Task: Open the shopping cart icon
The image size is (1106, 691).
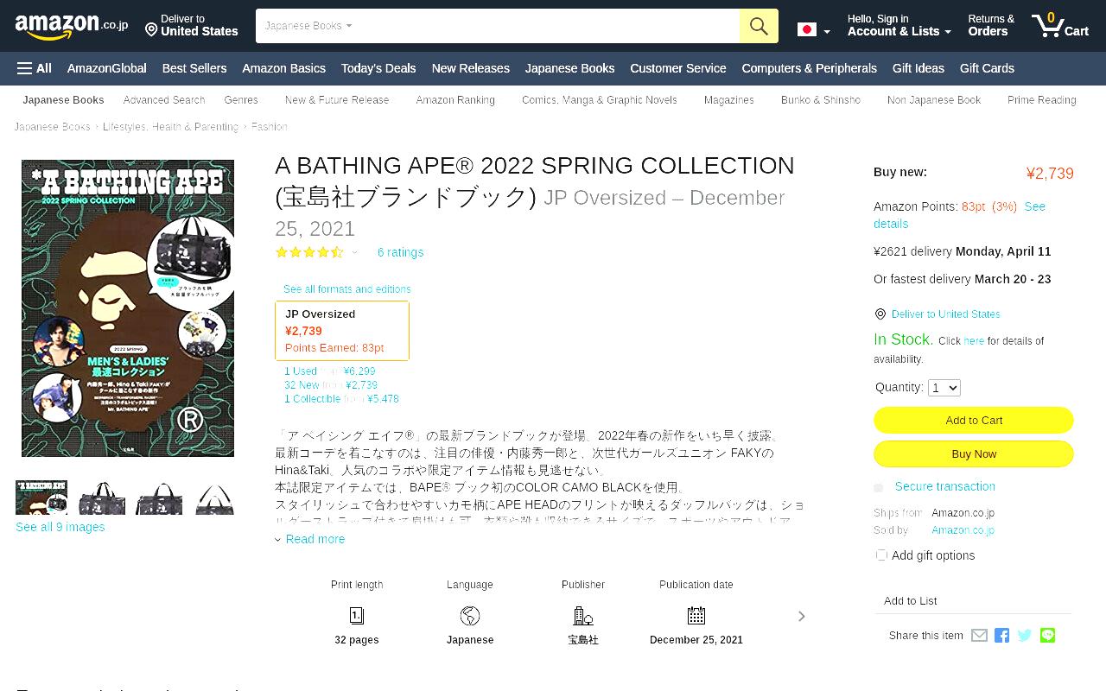Action: (x=1060, y=26)
